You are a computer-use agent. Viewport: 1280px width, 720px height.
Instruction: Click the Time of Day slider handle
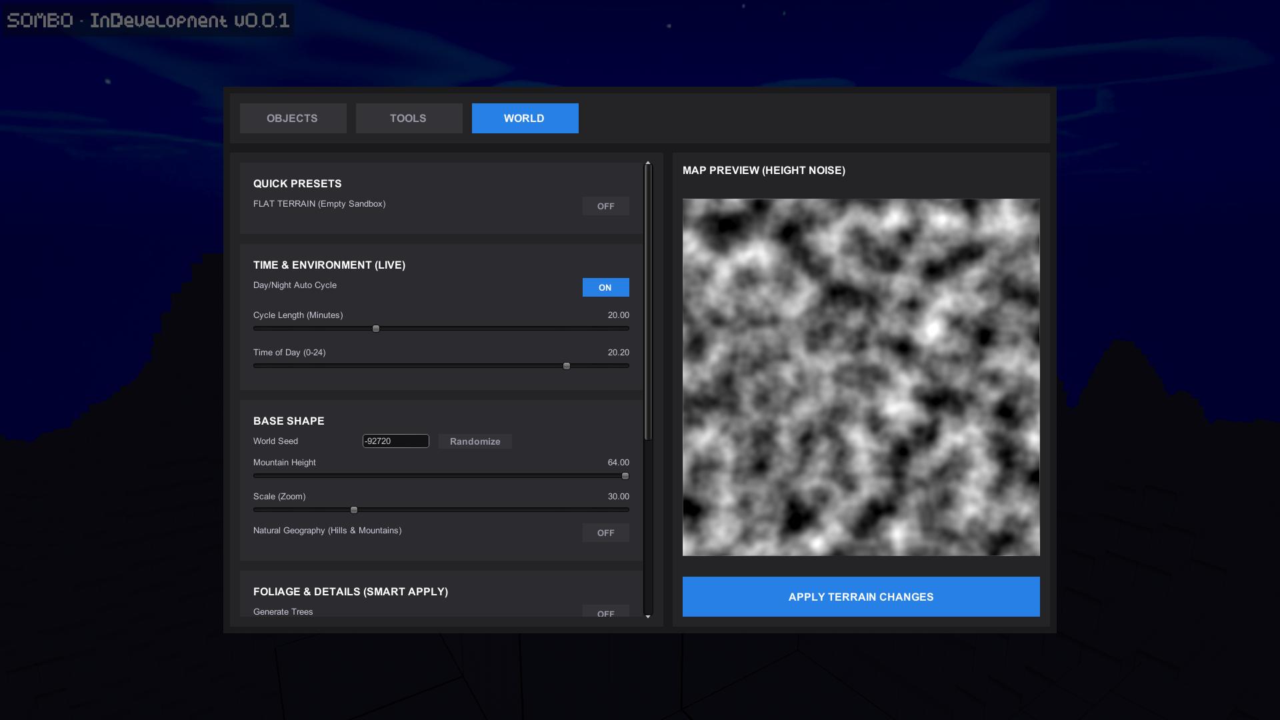[x=567, y=366]
